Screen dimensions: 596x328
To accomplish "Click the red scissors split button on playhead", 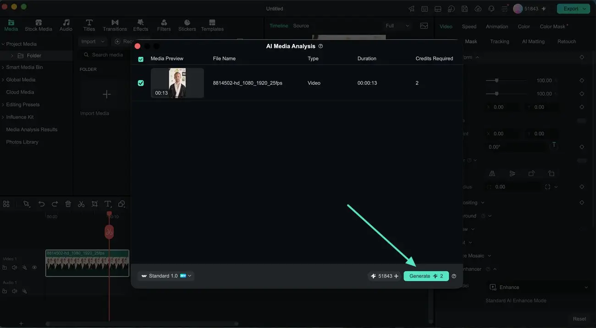I will click(109, 232).
